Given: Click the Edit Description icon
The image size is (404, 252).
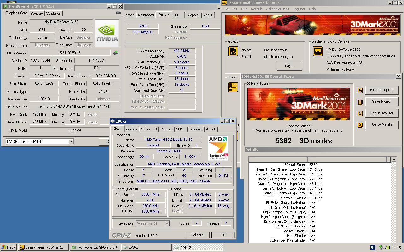Looking at the screenshot, I should 360,90.
